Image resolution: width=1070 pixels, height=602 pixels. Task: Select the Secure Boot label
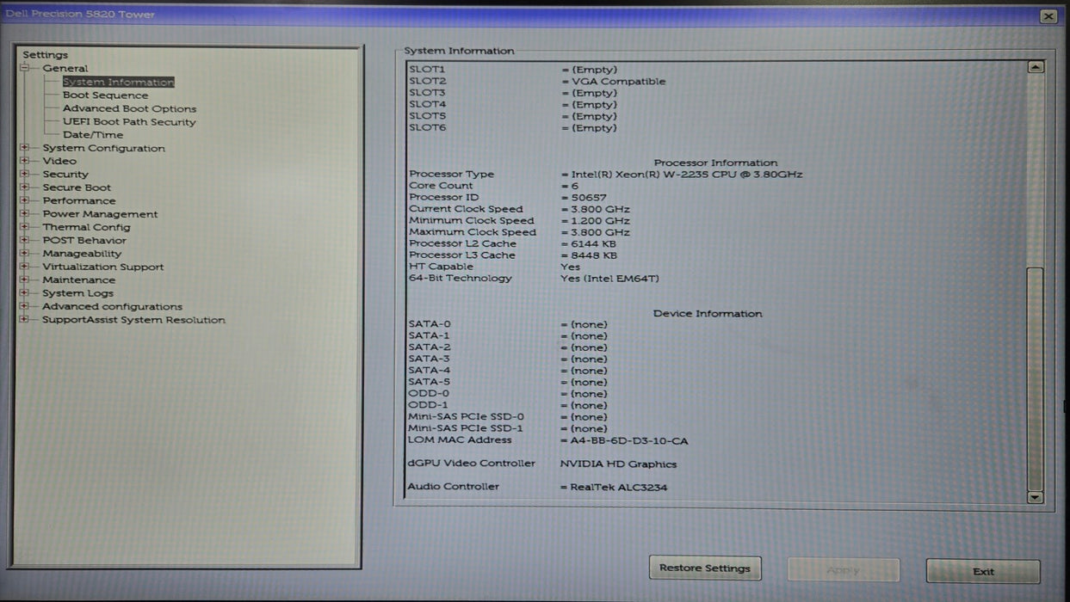[x=77, y=187]
